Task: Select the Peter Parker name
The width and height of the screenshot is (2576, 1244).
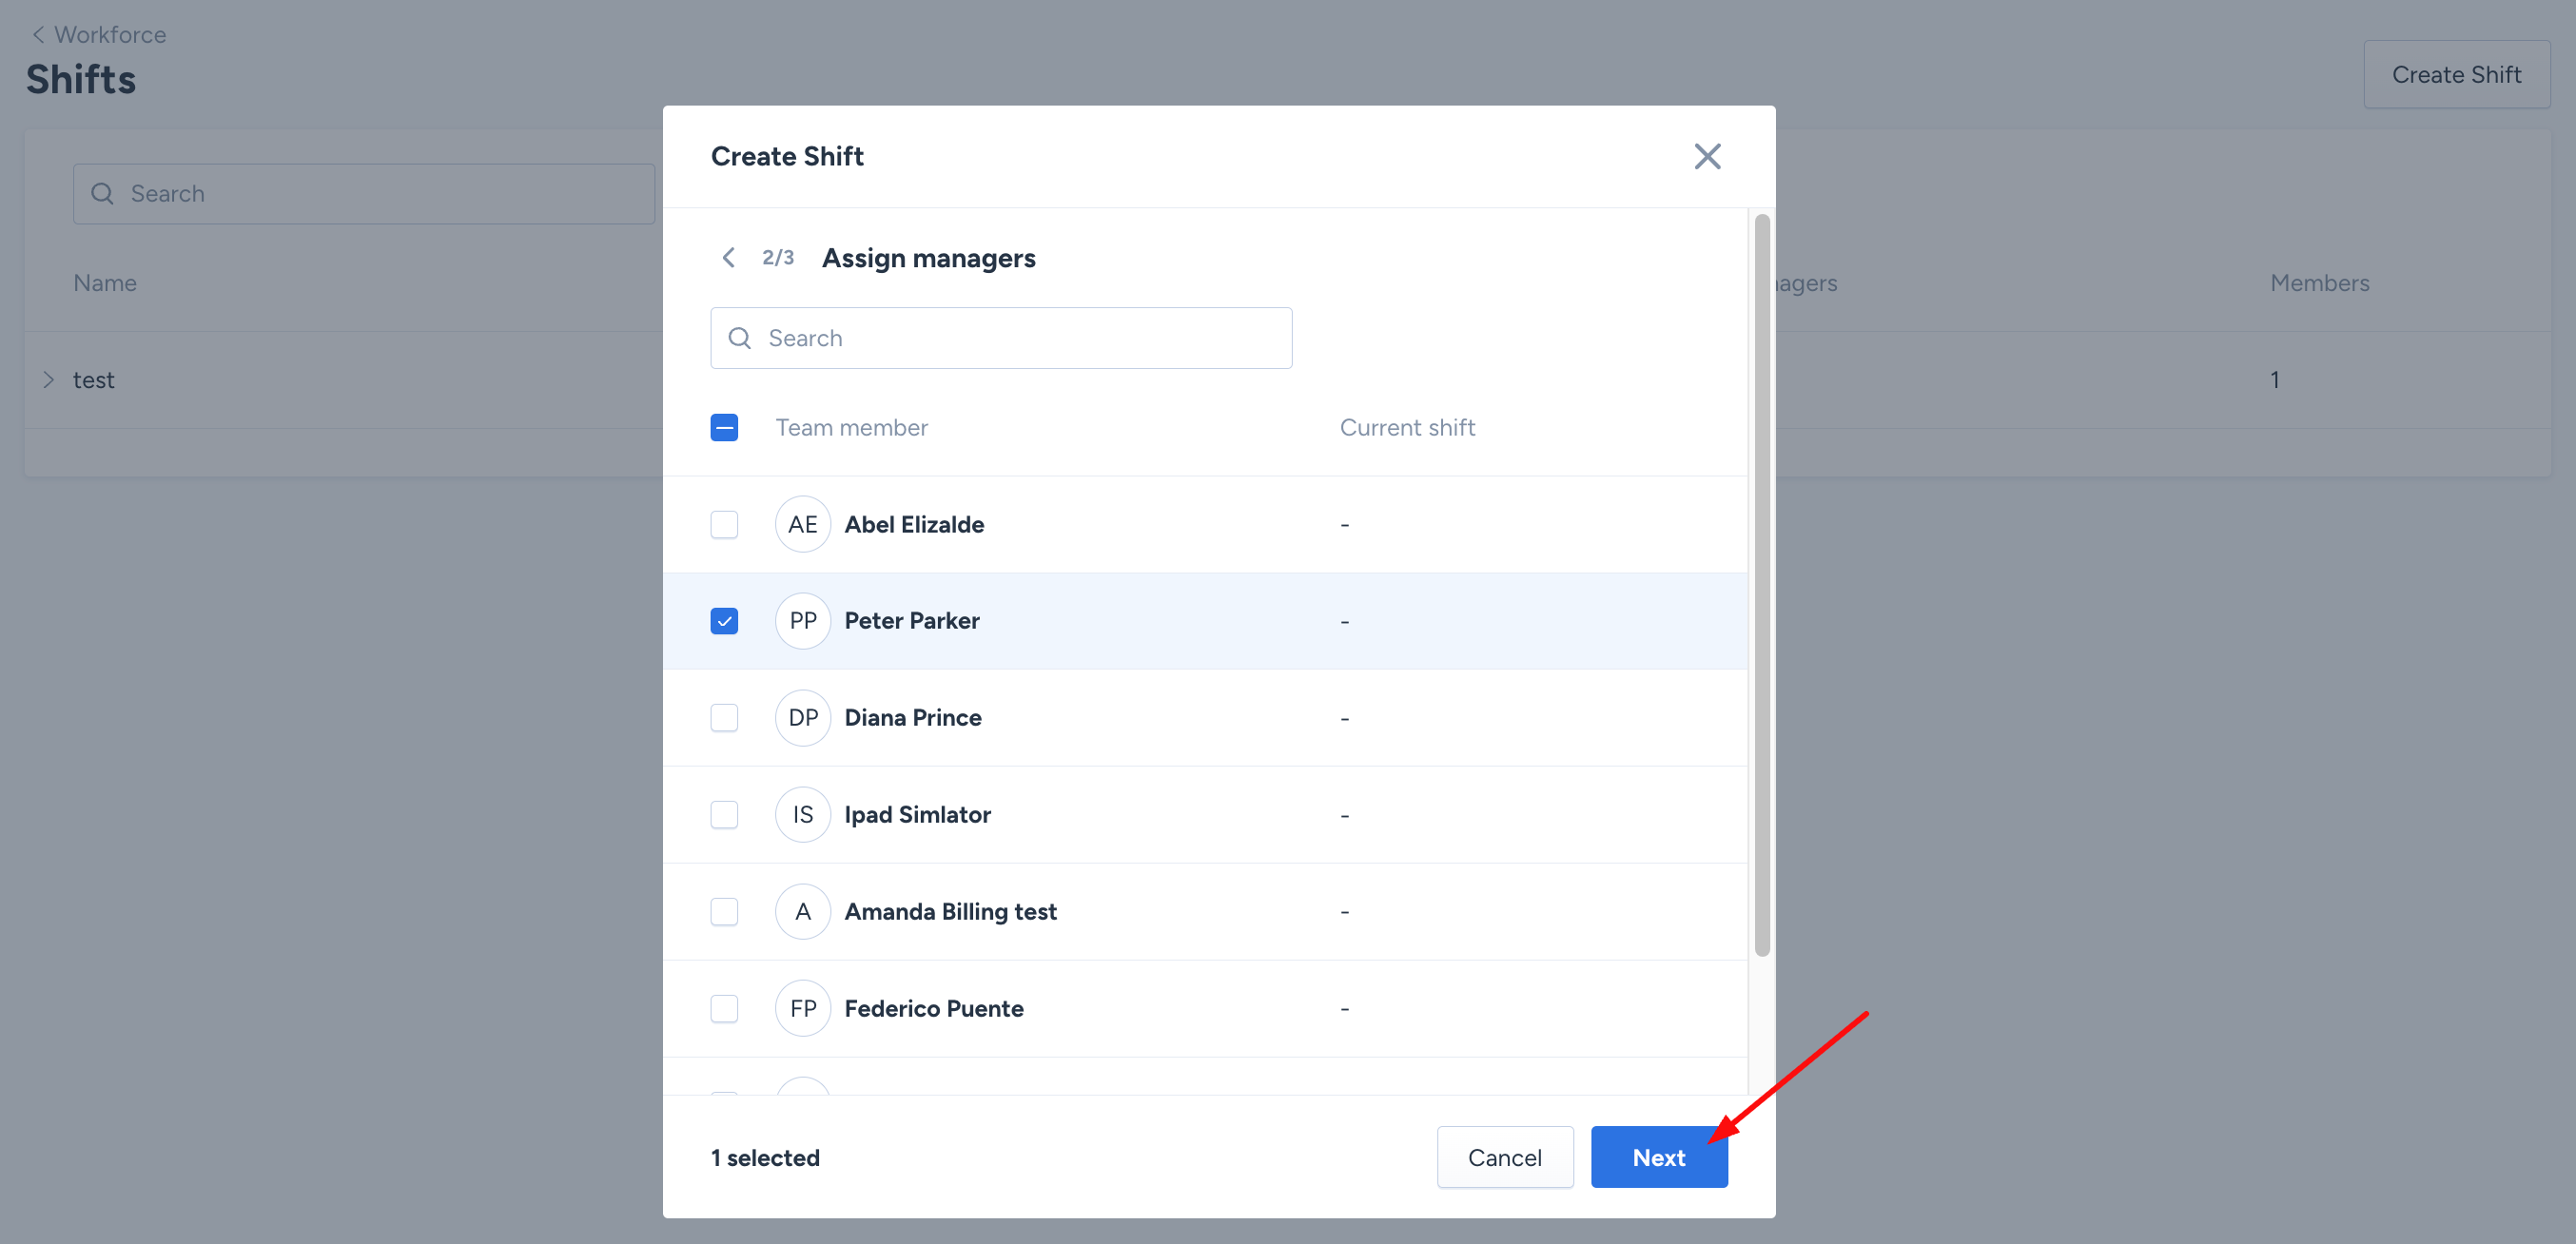Action: [x=912, y=621]
